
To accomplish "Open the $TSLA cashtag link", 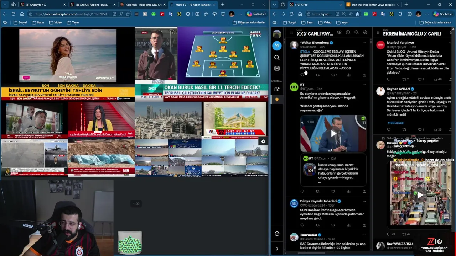I will (x=305, y=52).
